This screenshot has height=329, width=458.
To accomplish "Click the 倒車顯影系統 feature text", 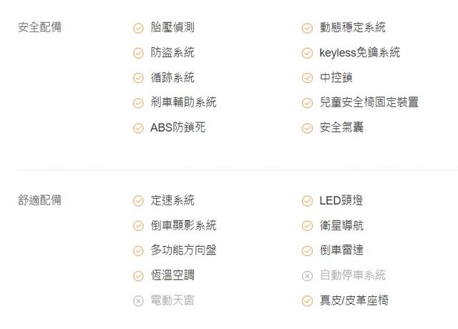I will (183, 225).
